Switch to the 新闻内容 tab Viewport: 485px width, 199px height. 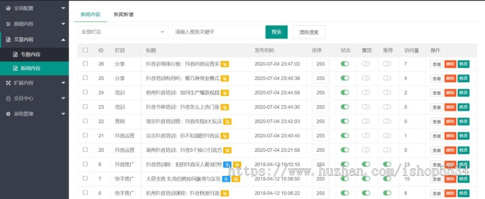tap(91, 14)
